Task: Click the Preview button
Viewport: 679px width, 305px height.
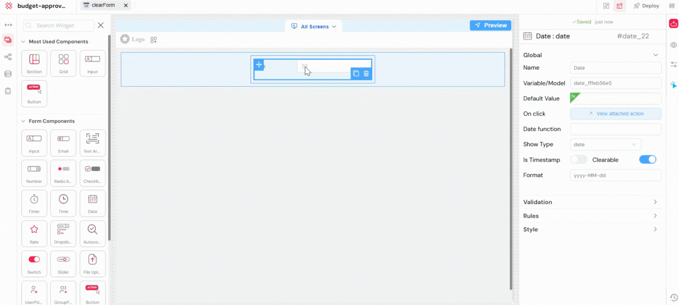Action: pos(490,25)
